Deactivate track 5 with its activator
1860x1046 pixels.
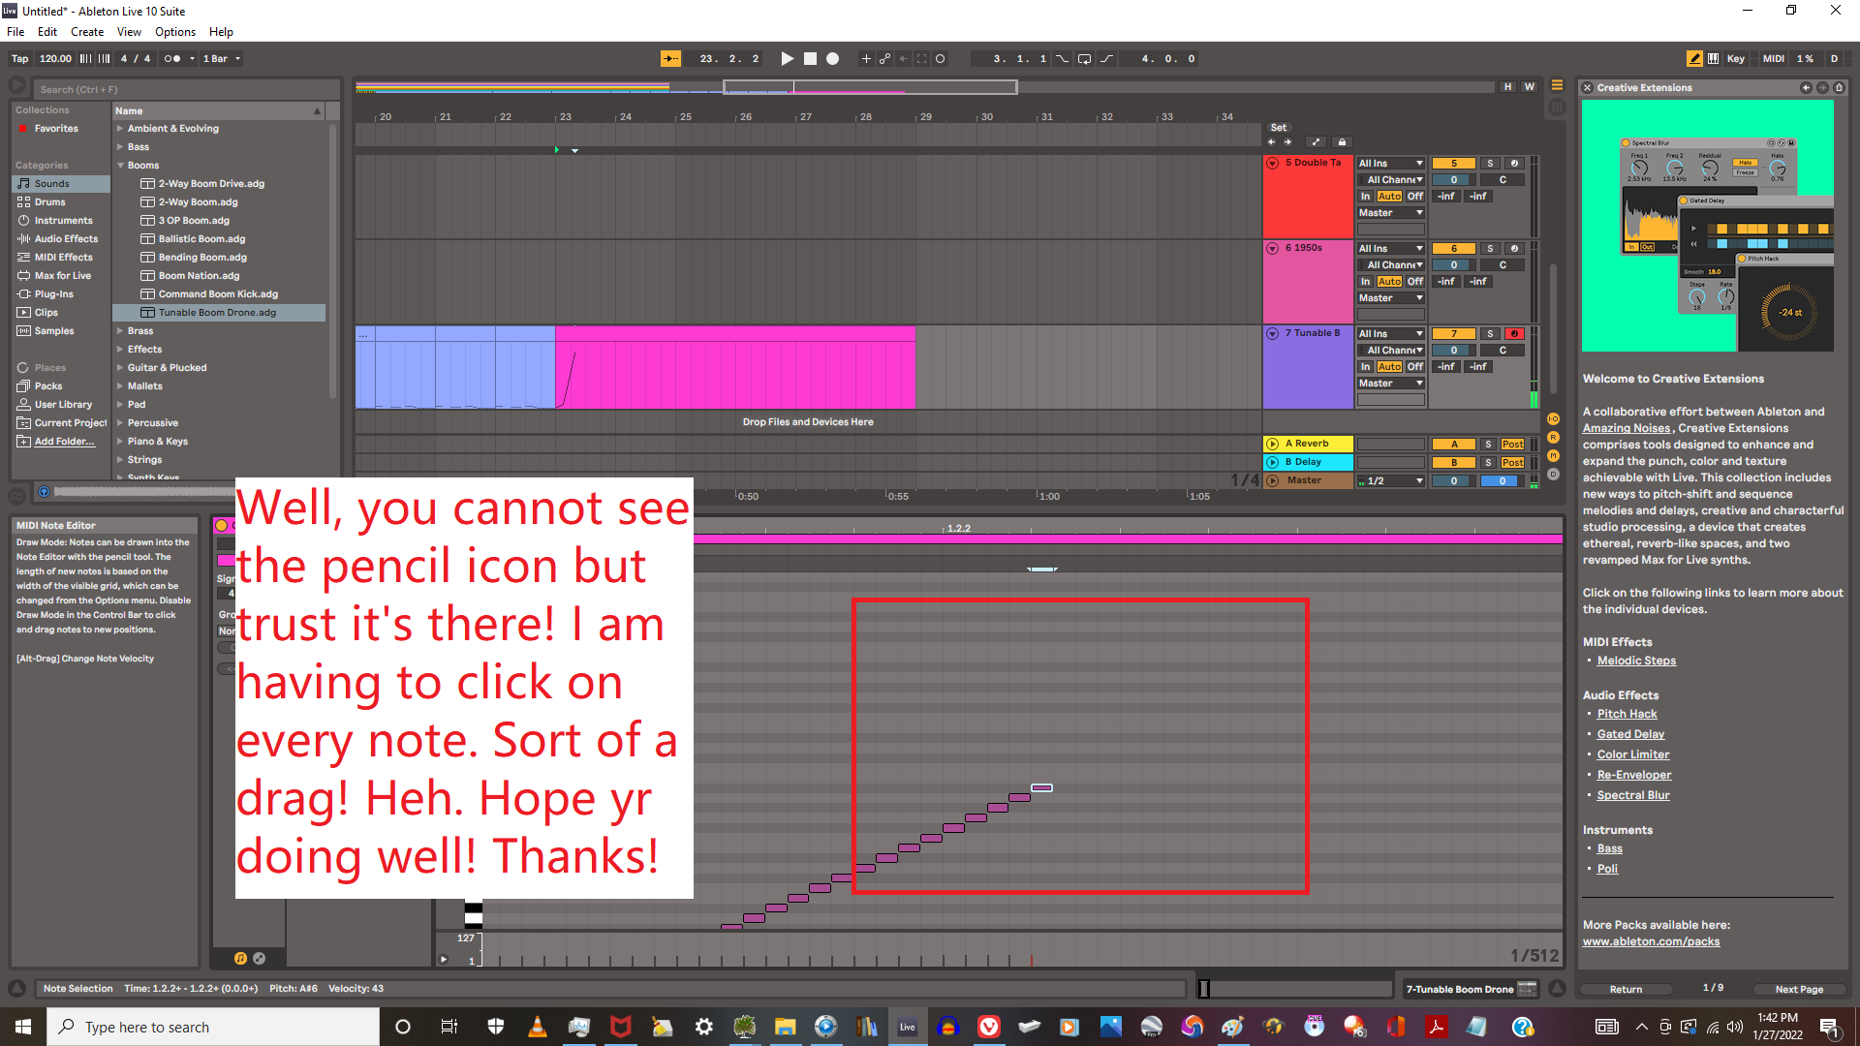click(x=1453, y=164)
